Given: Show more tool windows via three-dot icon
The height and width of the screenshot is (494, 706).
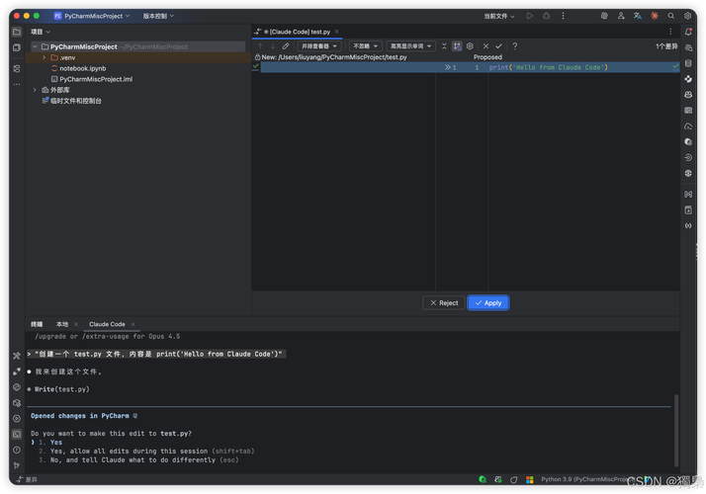Looking at the screenshot, I should pos(17,84).
